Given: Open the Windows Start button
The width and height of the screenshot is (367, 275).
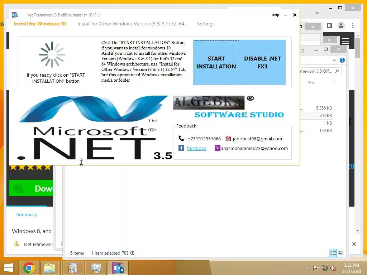Looking at the screenshot, I should pos(9,268).
